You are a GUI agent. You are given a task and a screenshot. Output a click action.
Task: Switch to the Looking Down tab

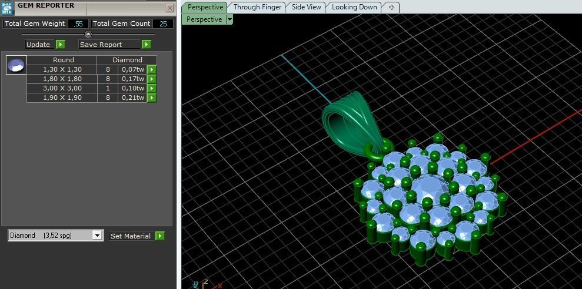coord(354,7)
